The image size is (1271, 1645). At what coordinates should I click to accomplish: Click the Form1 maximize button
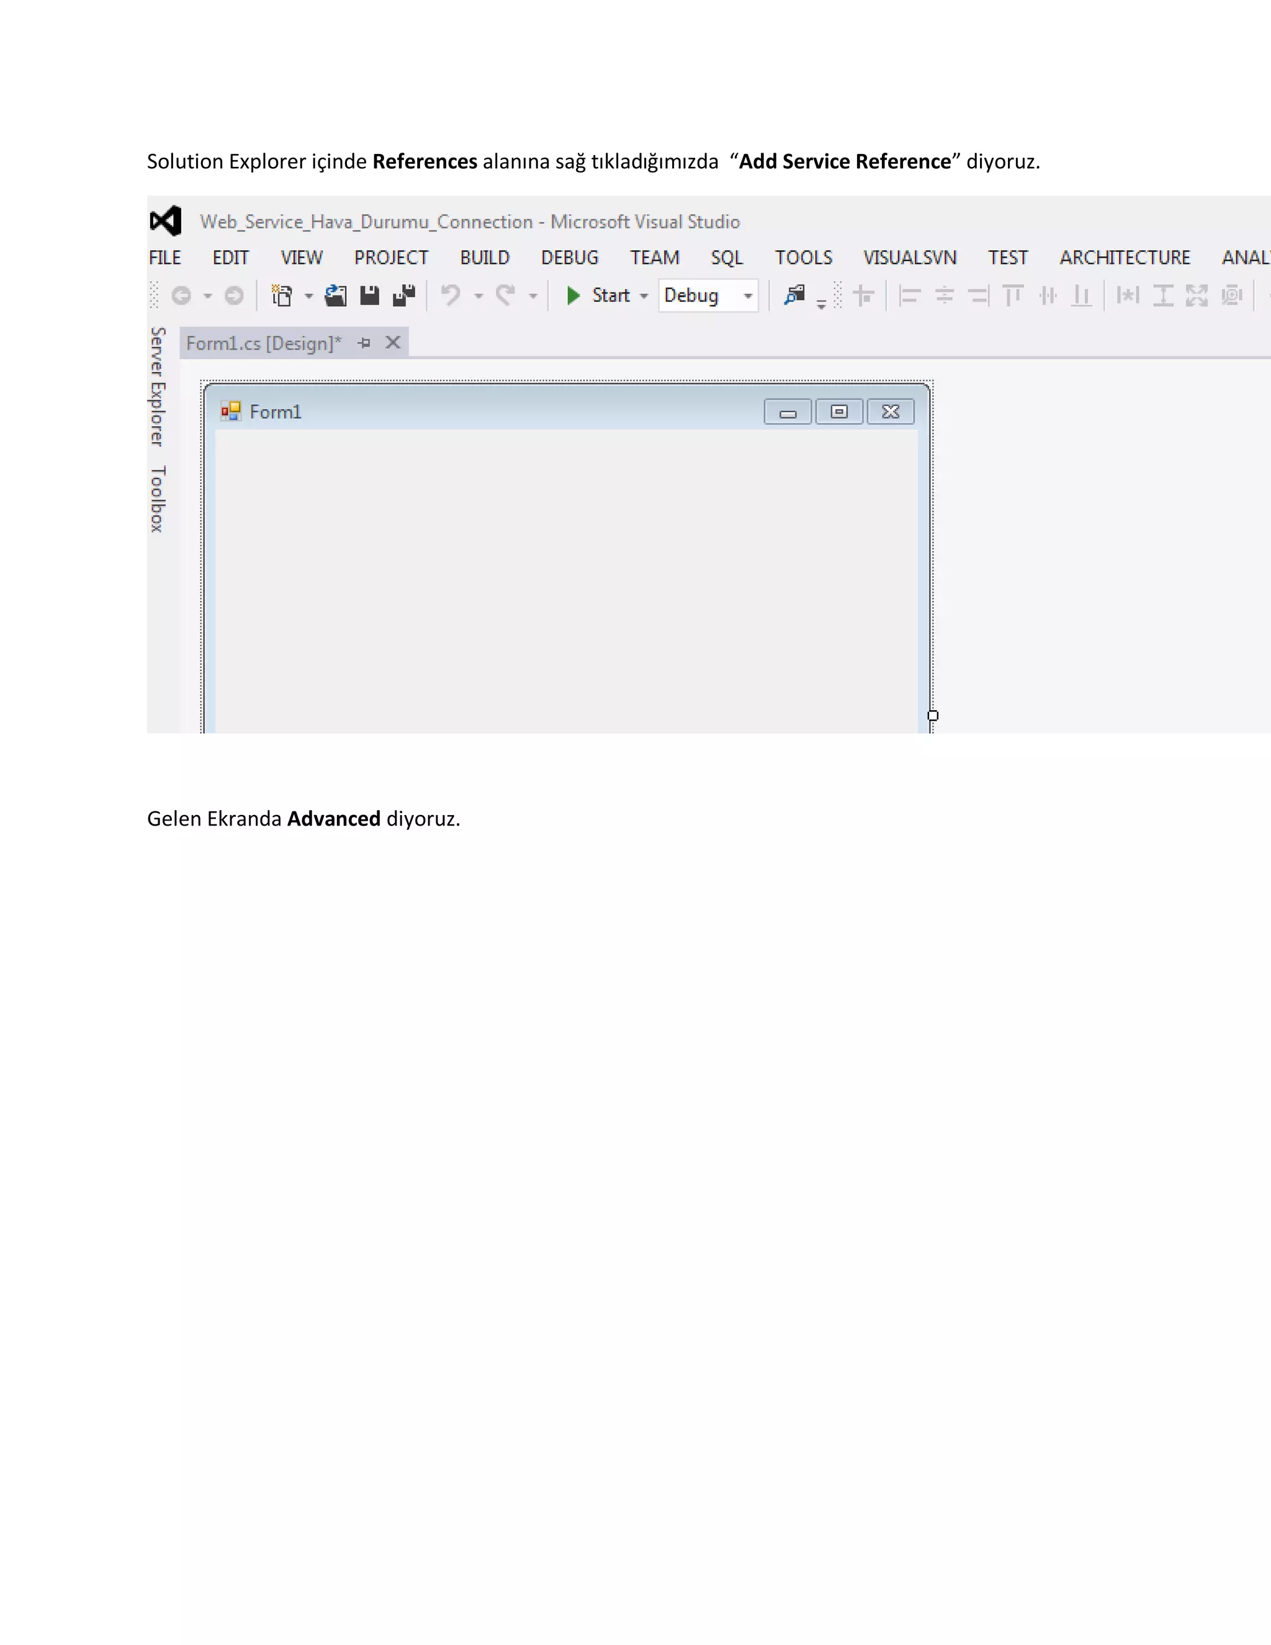[839, 412]
